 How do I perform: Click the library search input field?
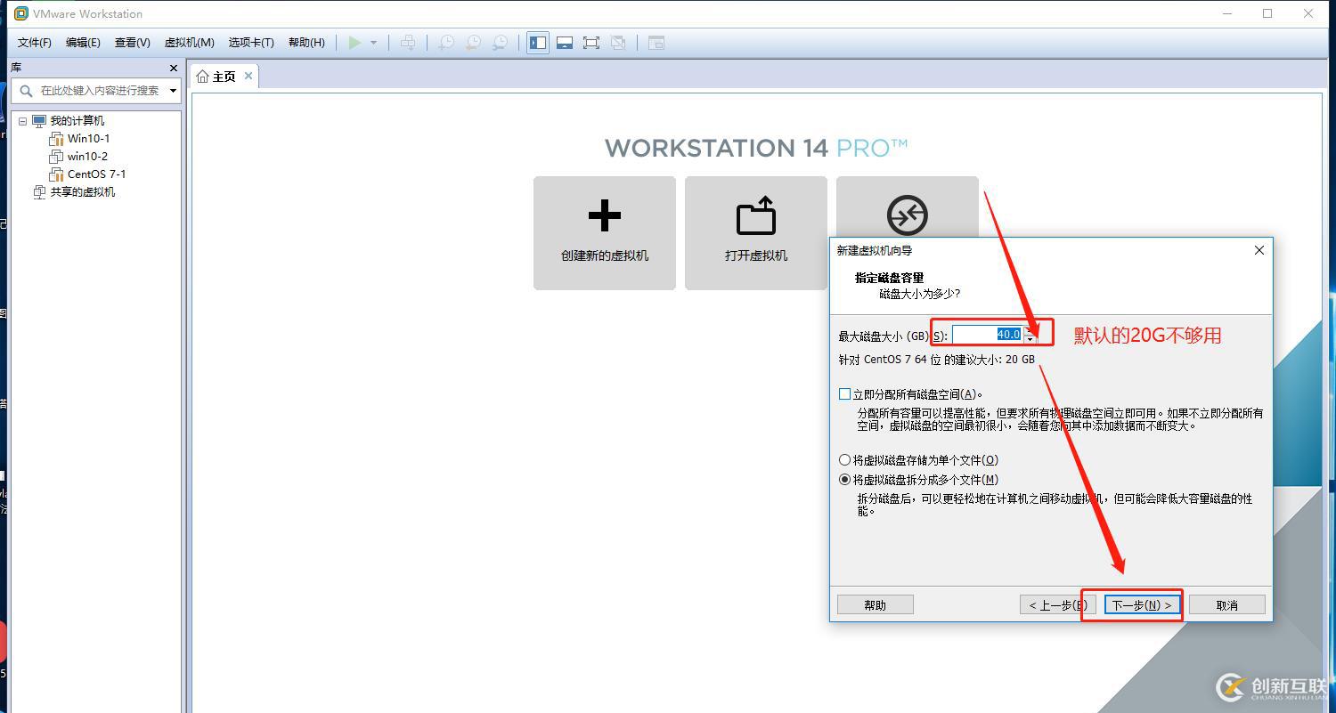(x=100, y=91)
